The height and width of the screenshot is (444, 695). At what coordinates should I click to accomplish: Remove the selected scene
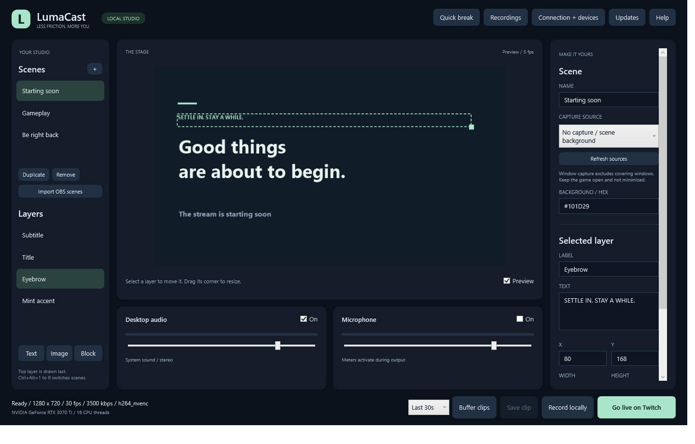66,175
